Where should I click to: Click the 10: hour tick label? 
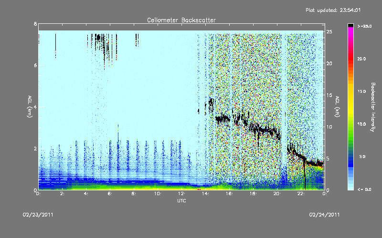pos(158,194)
